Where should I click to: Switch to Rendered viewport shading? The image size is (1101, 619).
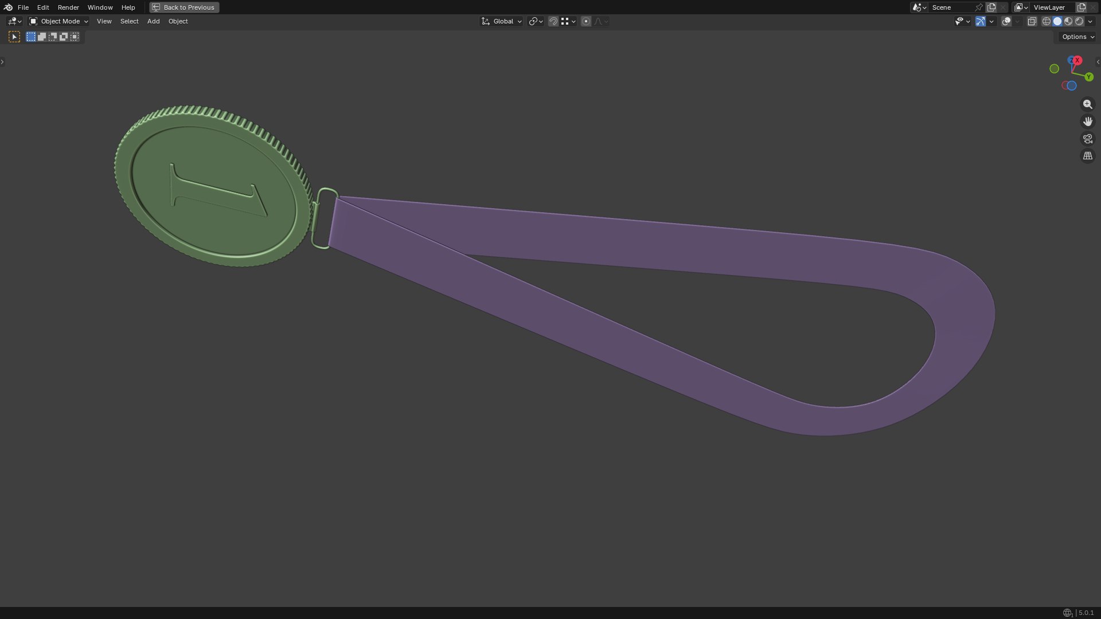pyautogui.click(x=1079, y=21)
